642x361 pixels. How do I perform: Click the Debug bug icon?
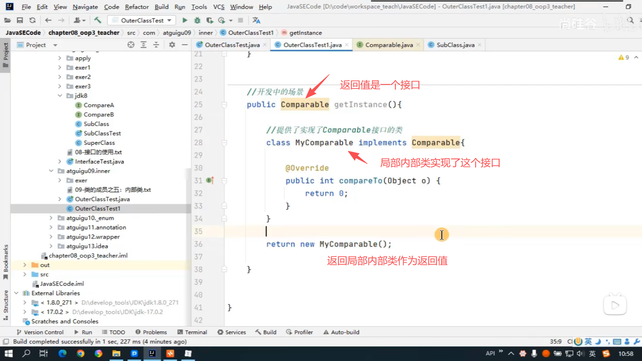(197, 20)
